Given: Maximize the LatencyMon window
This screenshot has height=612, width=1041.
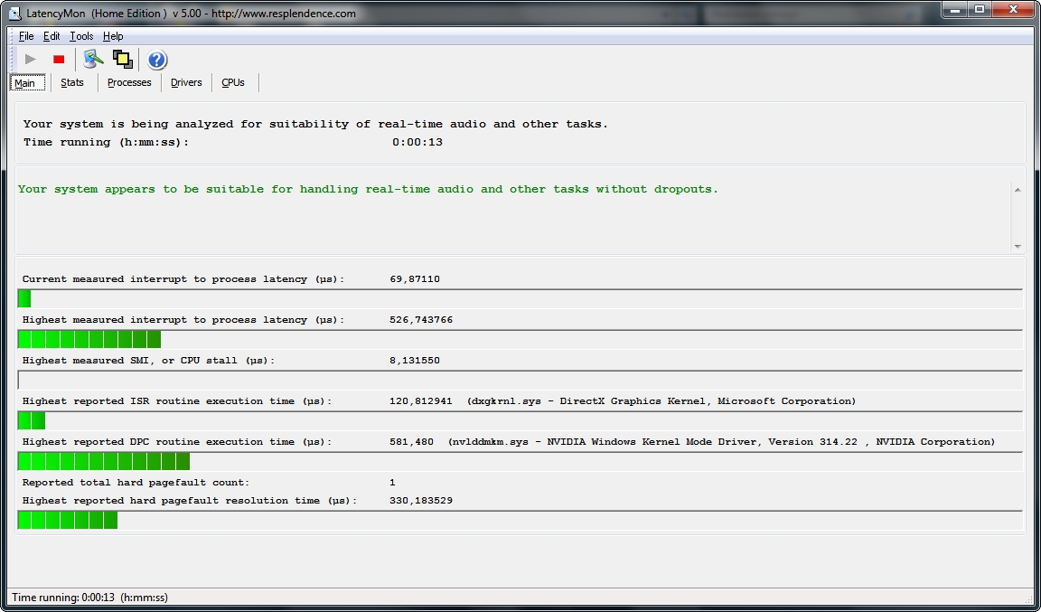Looking at the screenshot, I should click(x=980, y=9).
